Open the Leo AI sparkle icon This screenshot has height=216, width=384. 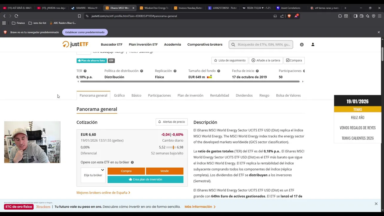(x=367, y=16)
